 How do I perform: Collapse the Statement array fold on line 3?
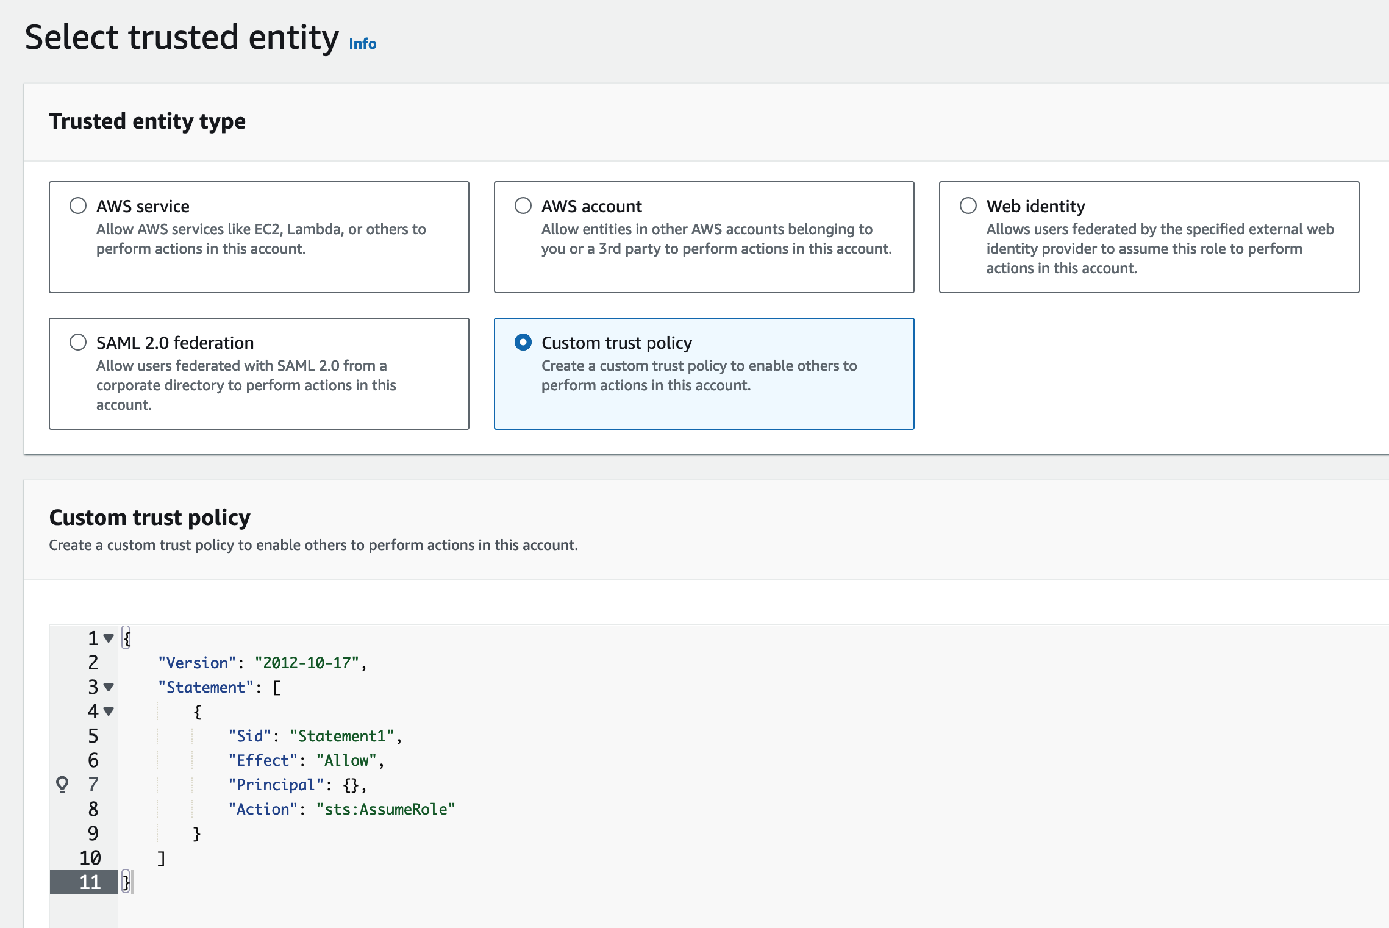pos(109,687)
